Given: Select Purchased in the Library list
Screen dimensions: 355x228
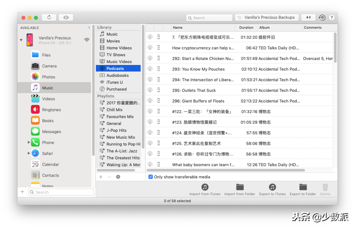Looking at the screenshot, I should tap(119, 89).
